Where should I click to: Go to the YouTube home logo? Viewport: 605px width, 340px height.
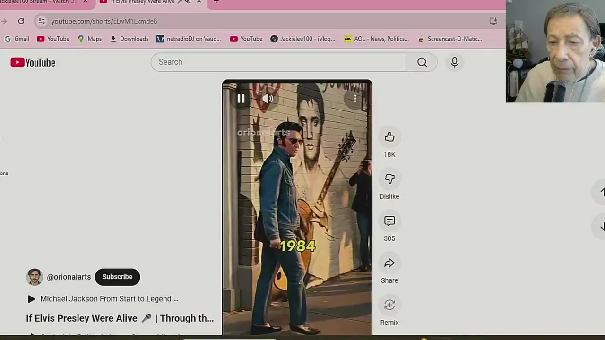pyautogui.click(x=33, y=62)
